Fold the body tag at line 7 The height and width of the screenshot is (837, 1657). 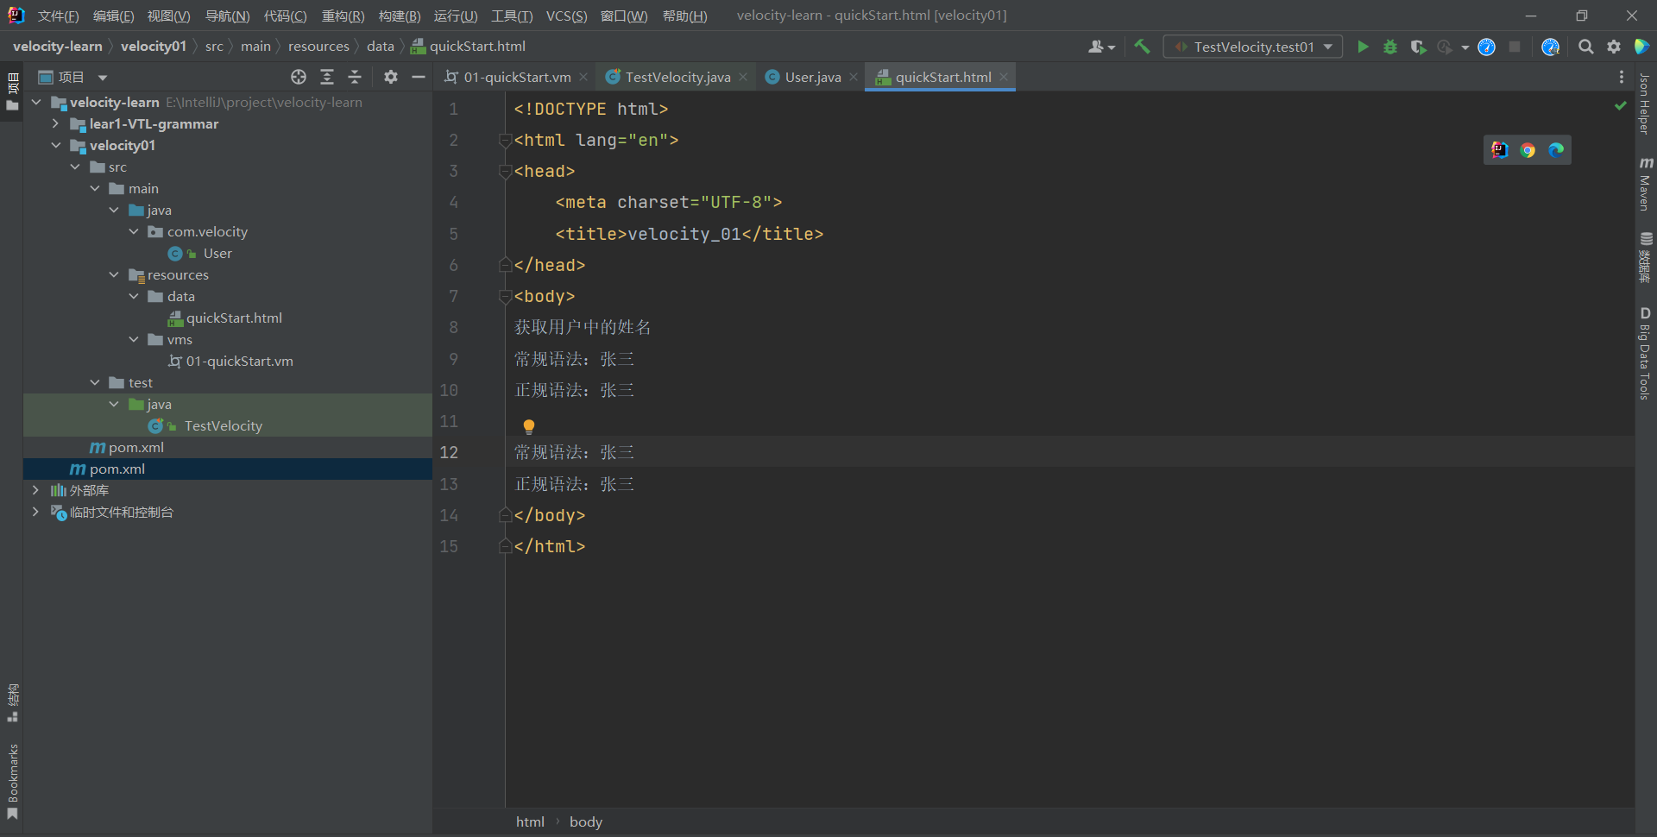click(506, 297)
